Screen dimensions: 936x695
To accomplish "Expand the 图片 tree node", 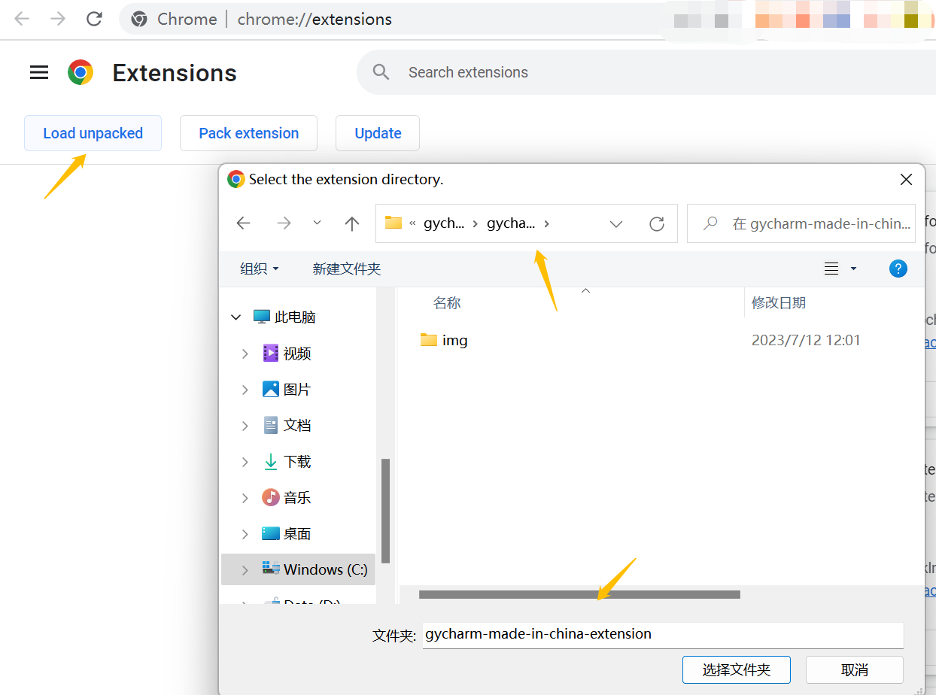I will click(x=245, y=390).
